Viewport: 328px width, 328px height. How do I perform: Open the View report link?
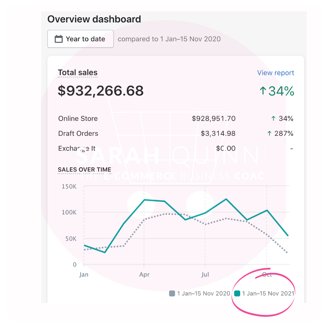point(275,73)
